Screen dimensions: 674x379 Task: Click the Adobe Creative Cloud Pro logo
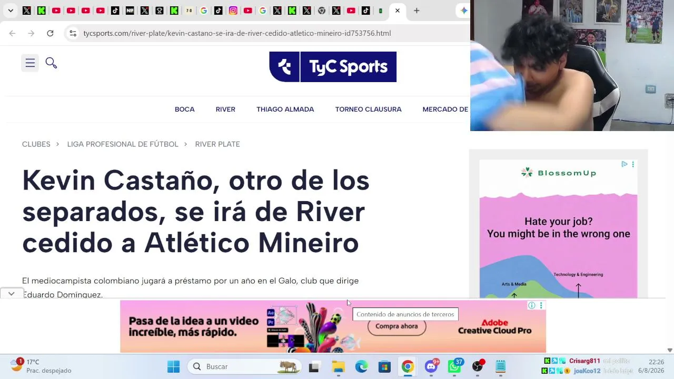pos(494,327)
